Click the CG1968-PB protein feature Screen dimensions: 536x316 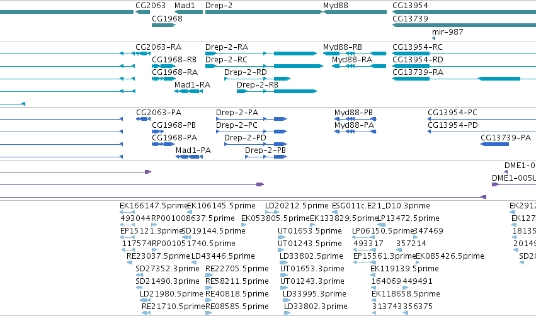(x=158, y=132)
